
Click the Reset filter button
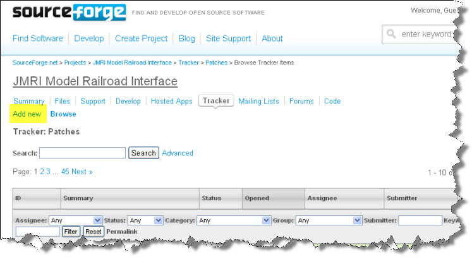coord(94,232)
